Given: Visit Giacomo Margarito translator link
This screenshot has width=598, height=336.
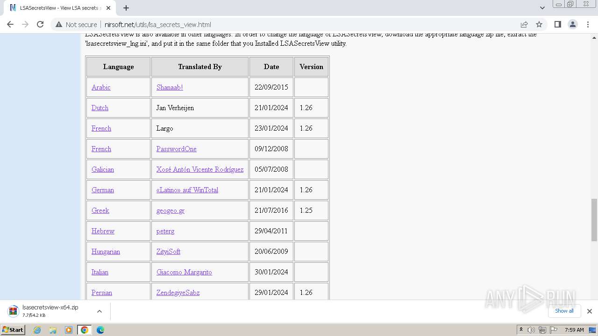Looking at the screenshot, I should click(184, 272).
